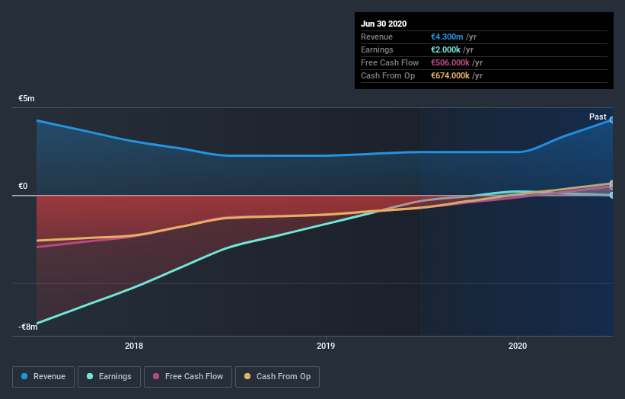Click the €2.000k earnings value

tap(445, 49)
